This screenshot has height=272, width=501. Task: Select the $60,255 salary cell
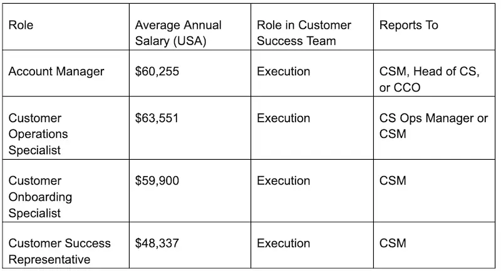tap(157, 71)
